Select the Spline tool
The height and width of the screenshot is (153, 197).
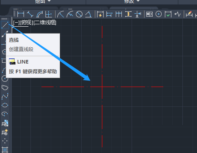pyautogui.click(x=5, y=96)
